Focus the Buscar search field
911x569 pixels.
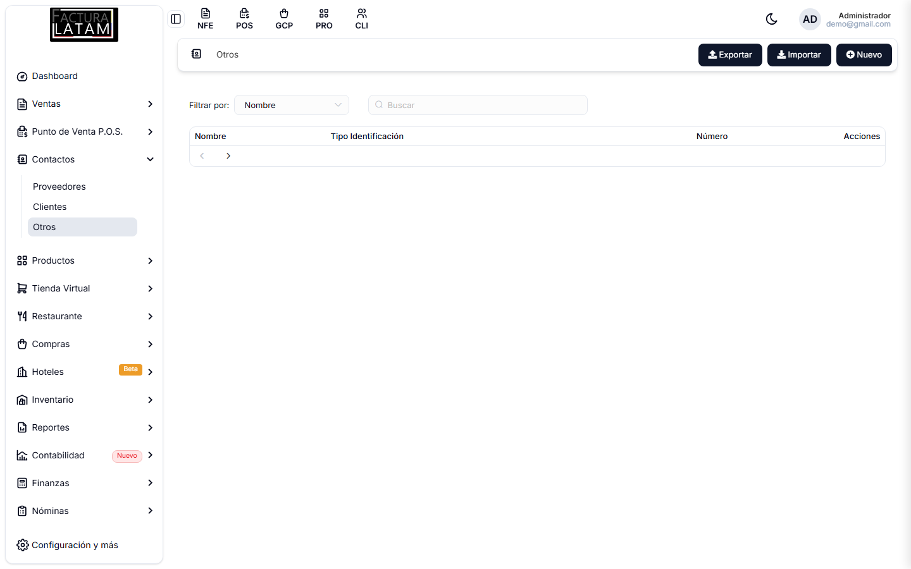coord(478,105)
